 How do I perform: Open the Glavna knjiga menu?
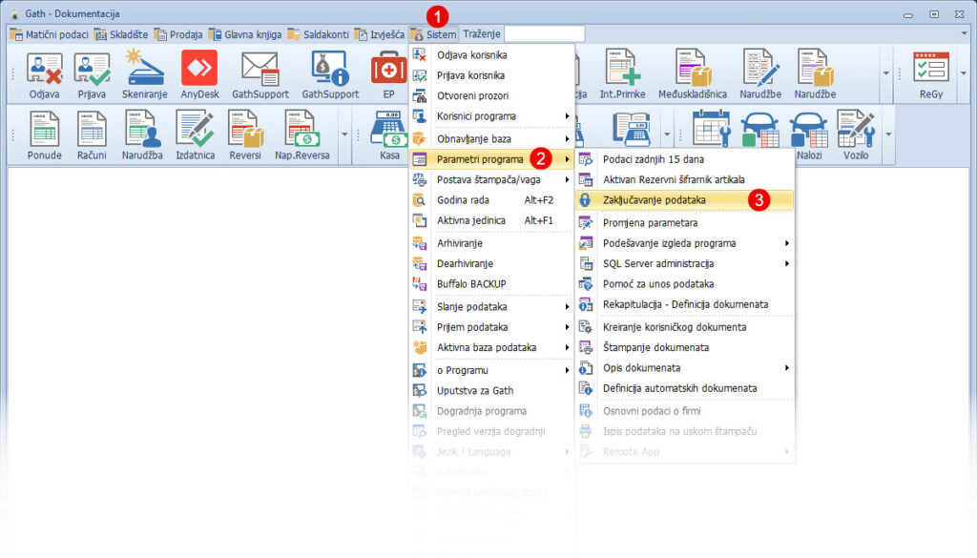click(x=250, y=34)
